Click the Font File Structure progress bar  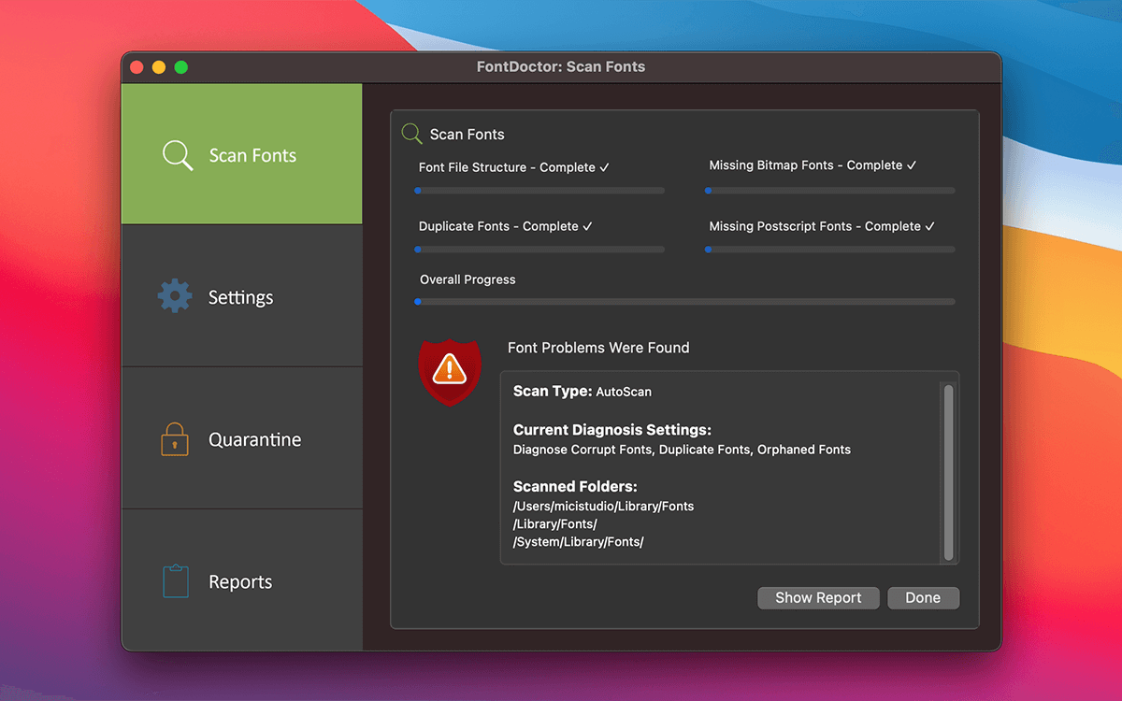click(539, 191)
